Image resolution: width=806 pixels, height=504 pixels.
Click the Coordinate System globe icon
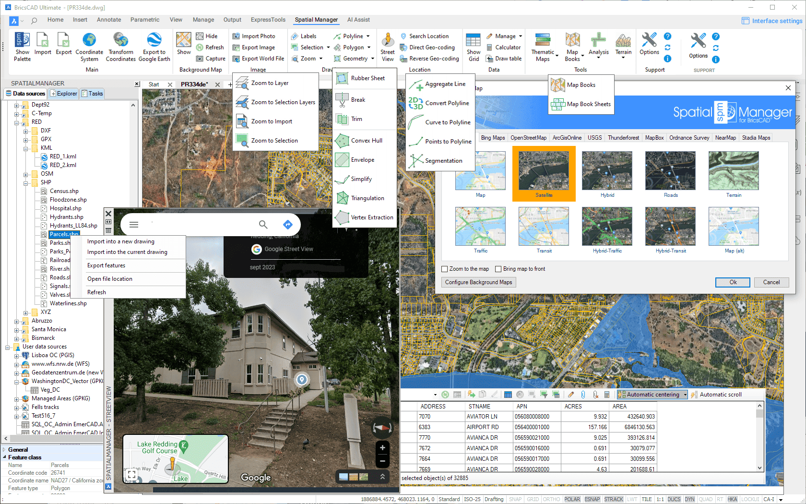[89, 40]
